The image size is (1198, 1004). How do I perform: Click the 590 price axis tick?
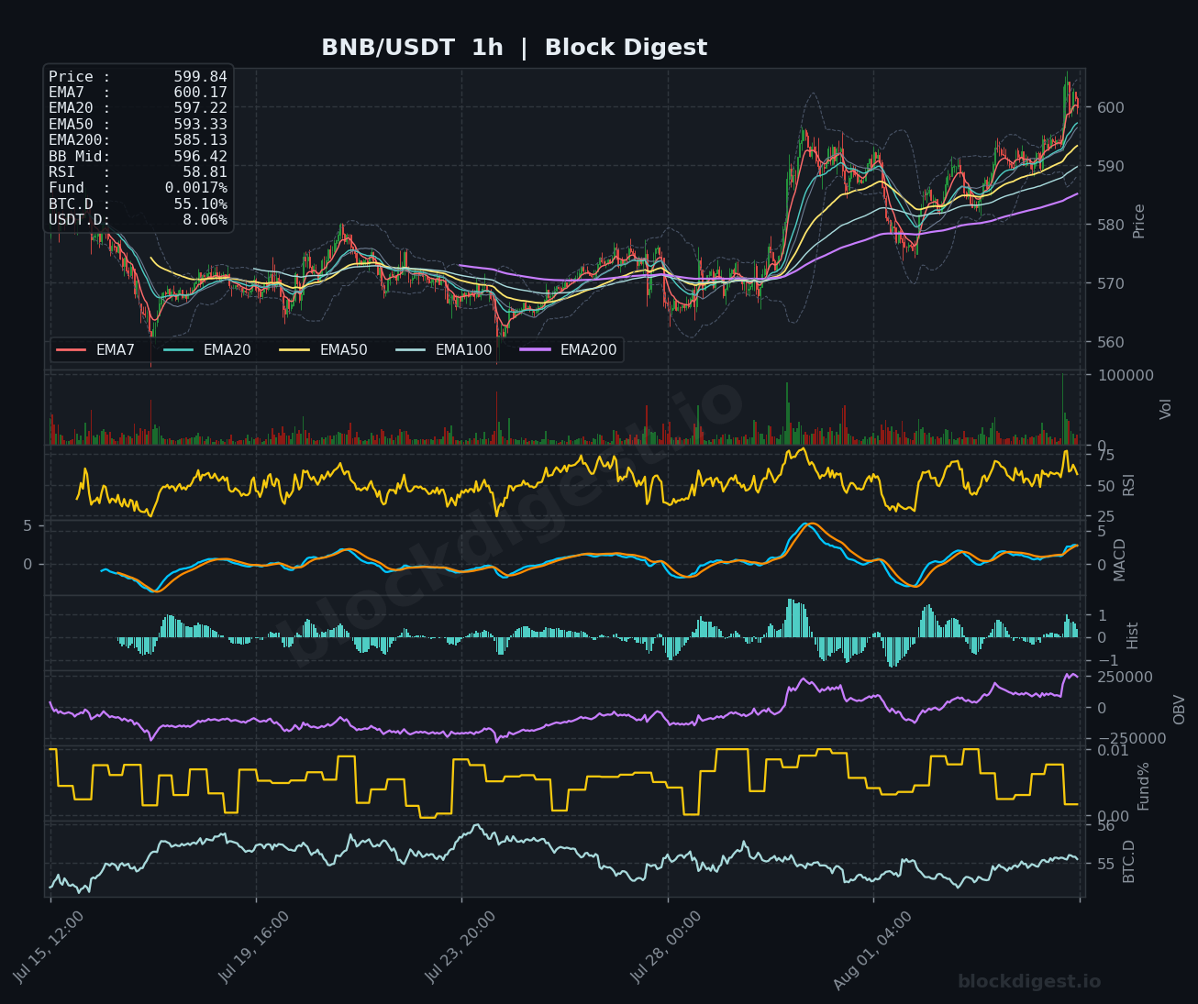click(x=1111, y=166)
